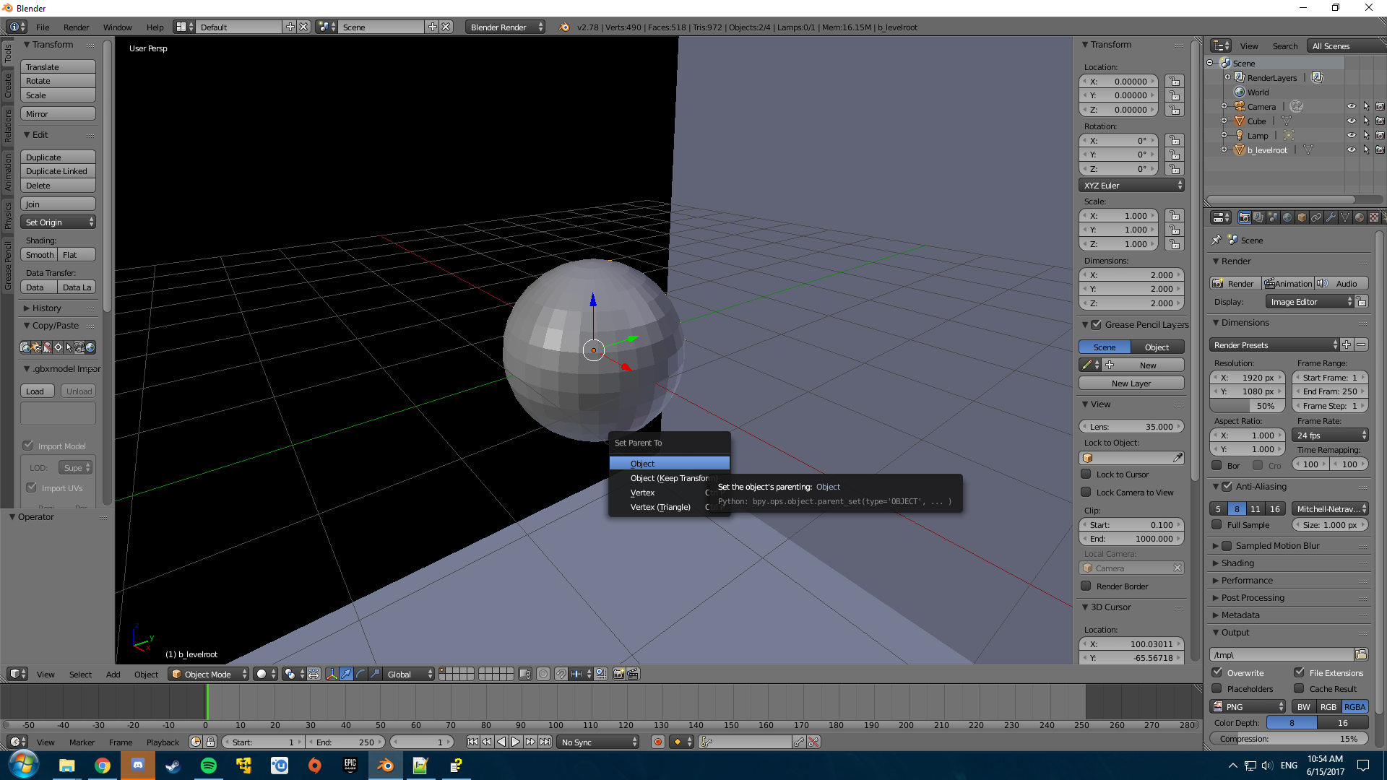Disable the Overwrite output checkbox
Screen dimensions: 1387x780
1217,672
